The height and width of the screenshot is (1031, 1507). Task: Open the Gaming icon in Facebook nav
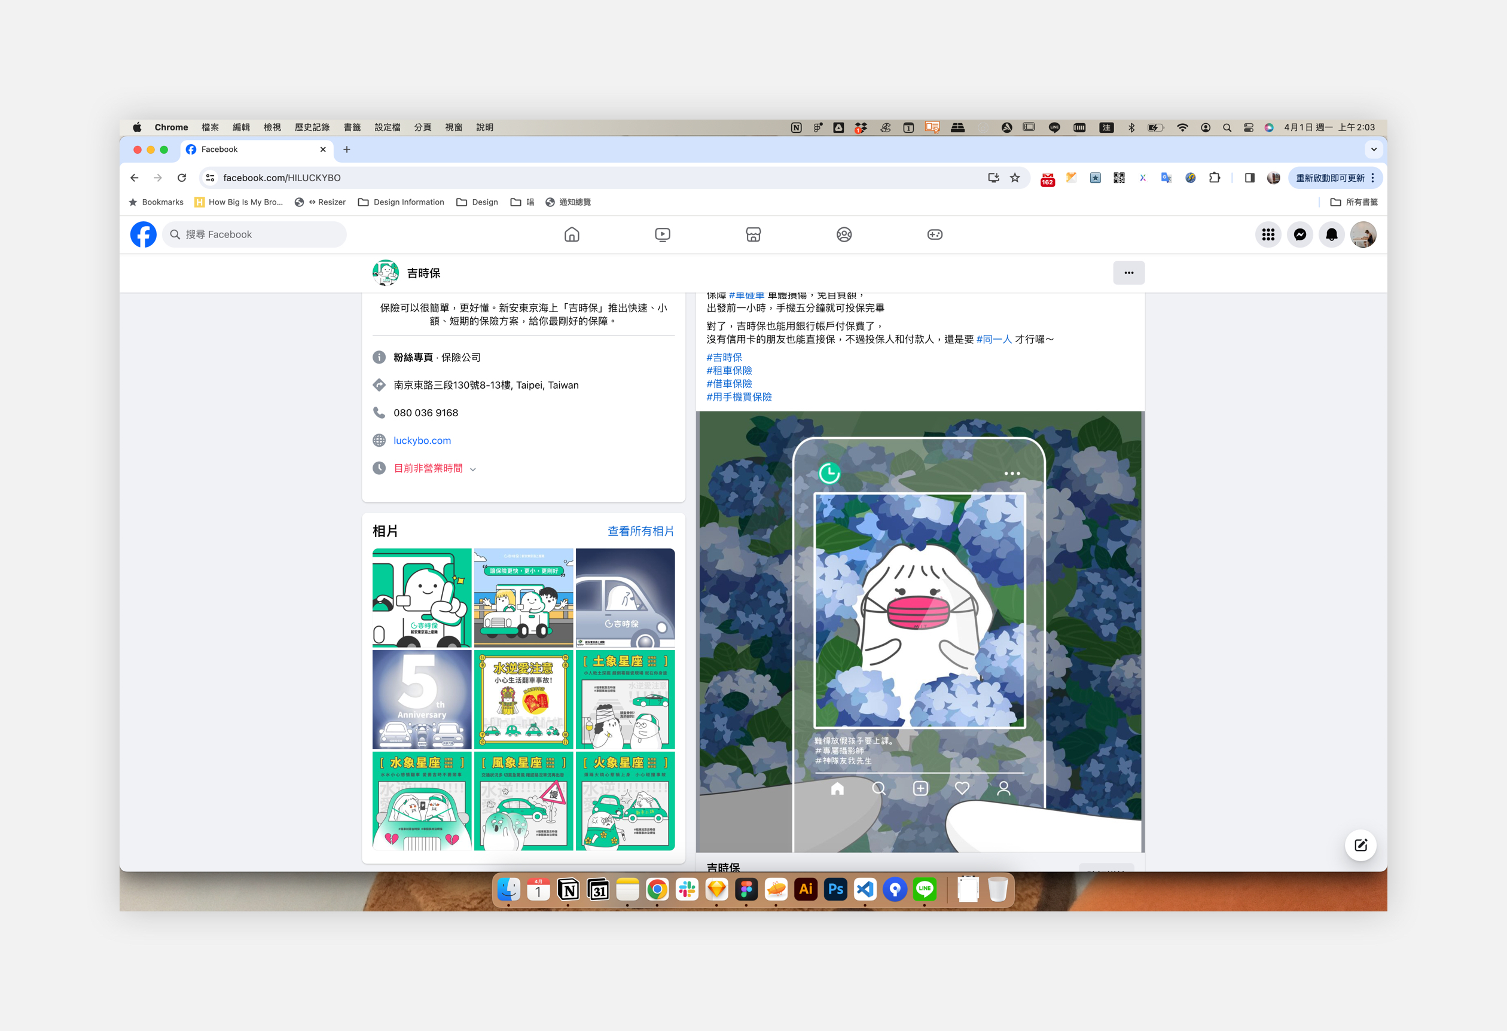[935, 235]
